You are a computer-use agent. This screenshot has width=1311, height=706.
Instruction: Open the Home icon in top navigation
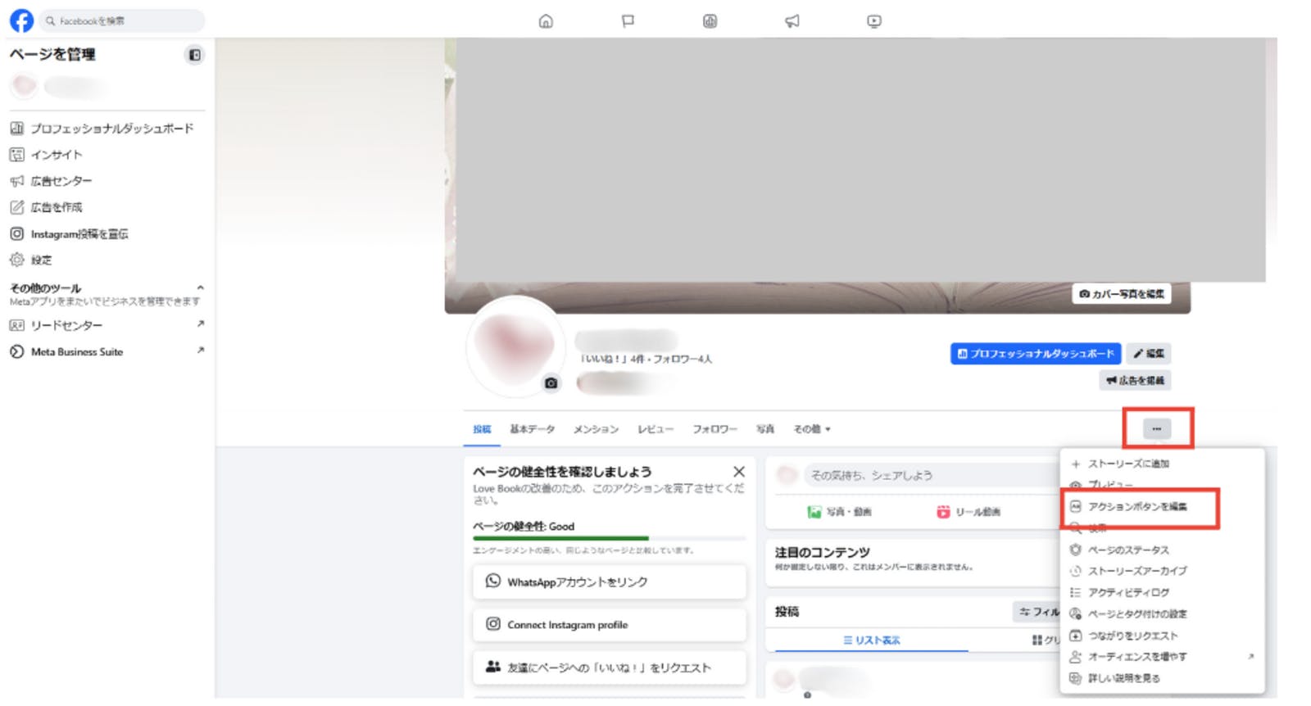(x=546, y=21)
